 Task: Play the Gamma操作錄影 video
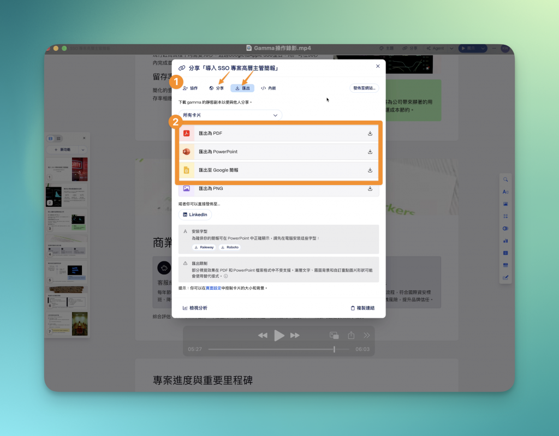[x=279, y=336]
